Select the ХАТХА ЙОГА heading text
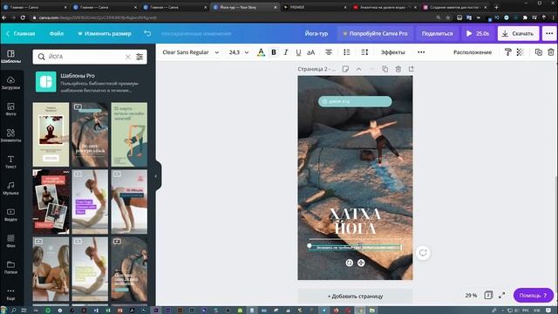The image size is (558, 314). (355, 222)
